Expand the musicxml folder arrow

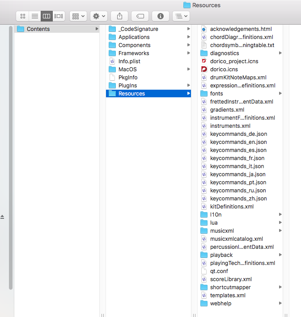coord(280,230)
